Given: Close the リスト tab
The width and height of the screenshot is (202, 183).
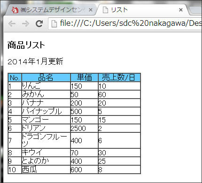Looking at the screenshot, I should [181, 10].
